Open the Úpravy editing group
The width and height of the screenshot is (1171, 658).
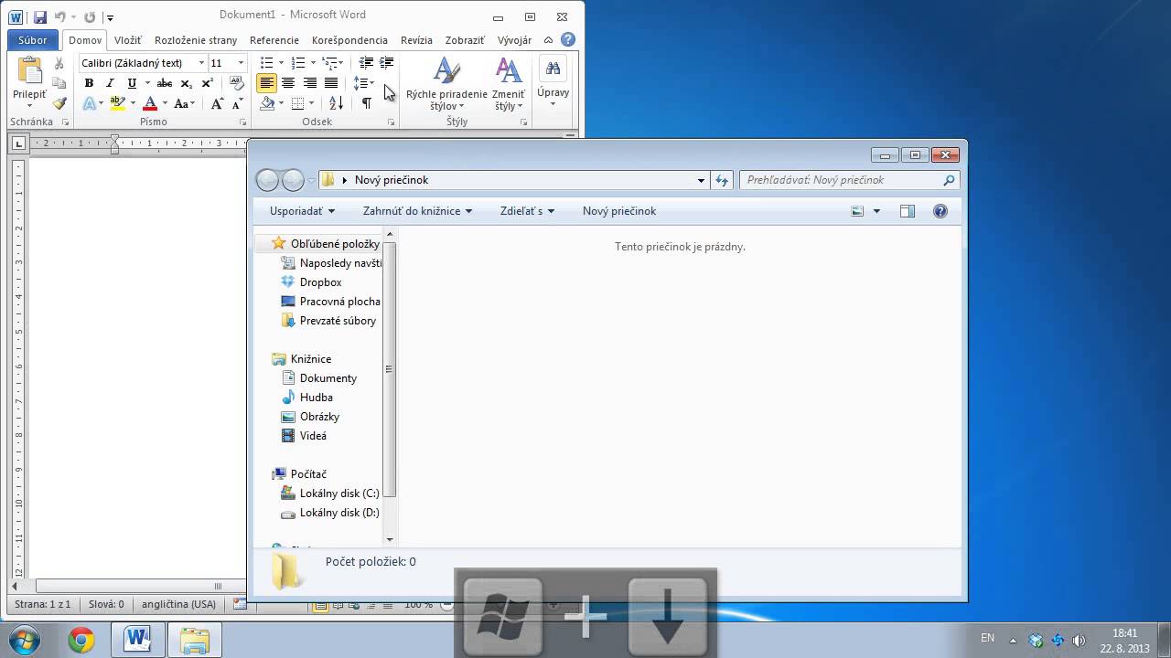553,82
